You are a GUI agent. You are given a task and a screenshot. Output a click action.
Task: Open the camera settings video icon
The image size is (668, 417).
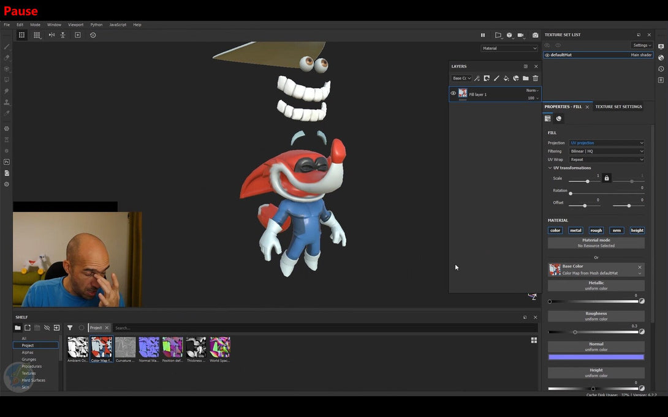point(520,36)
